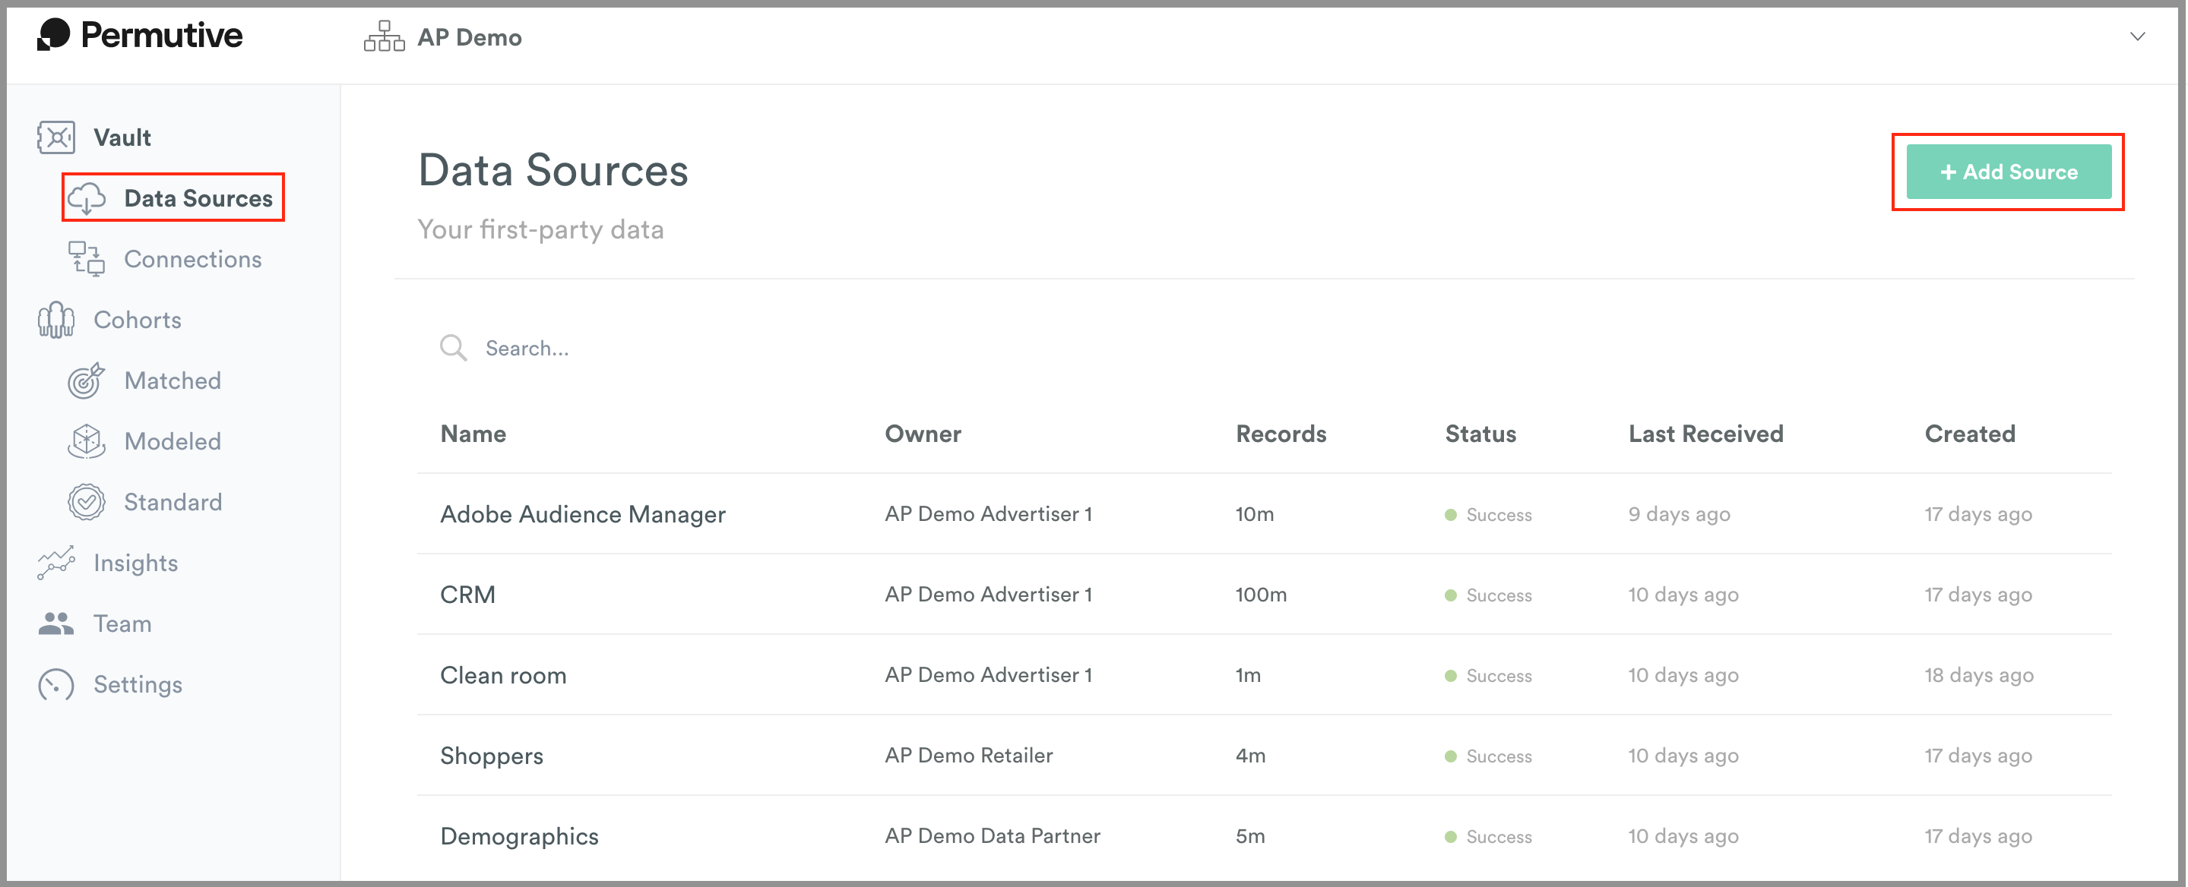Click the search magnifier icon
This screenshot has height=887, width=2188.
(x=453, y=348)
